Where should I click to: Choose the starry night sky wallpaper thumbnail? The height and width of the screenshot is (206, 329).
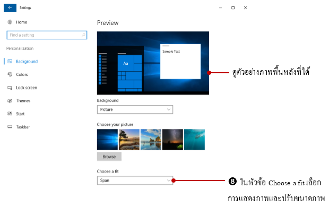172,140
